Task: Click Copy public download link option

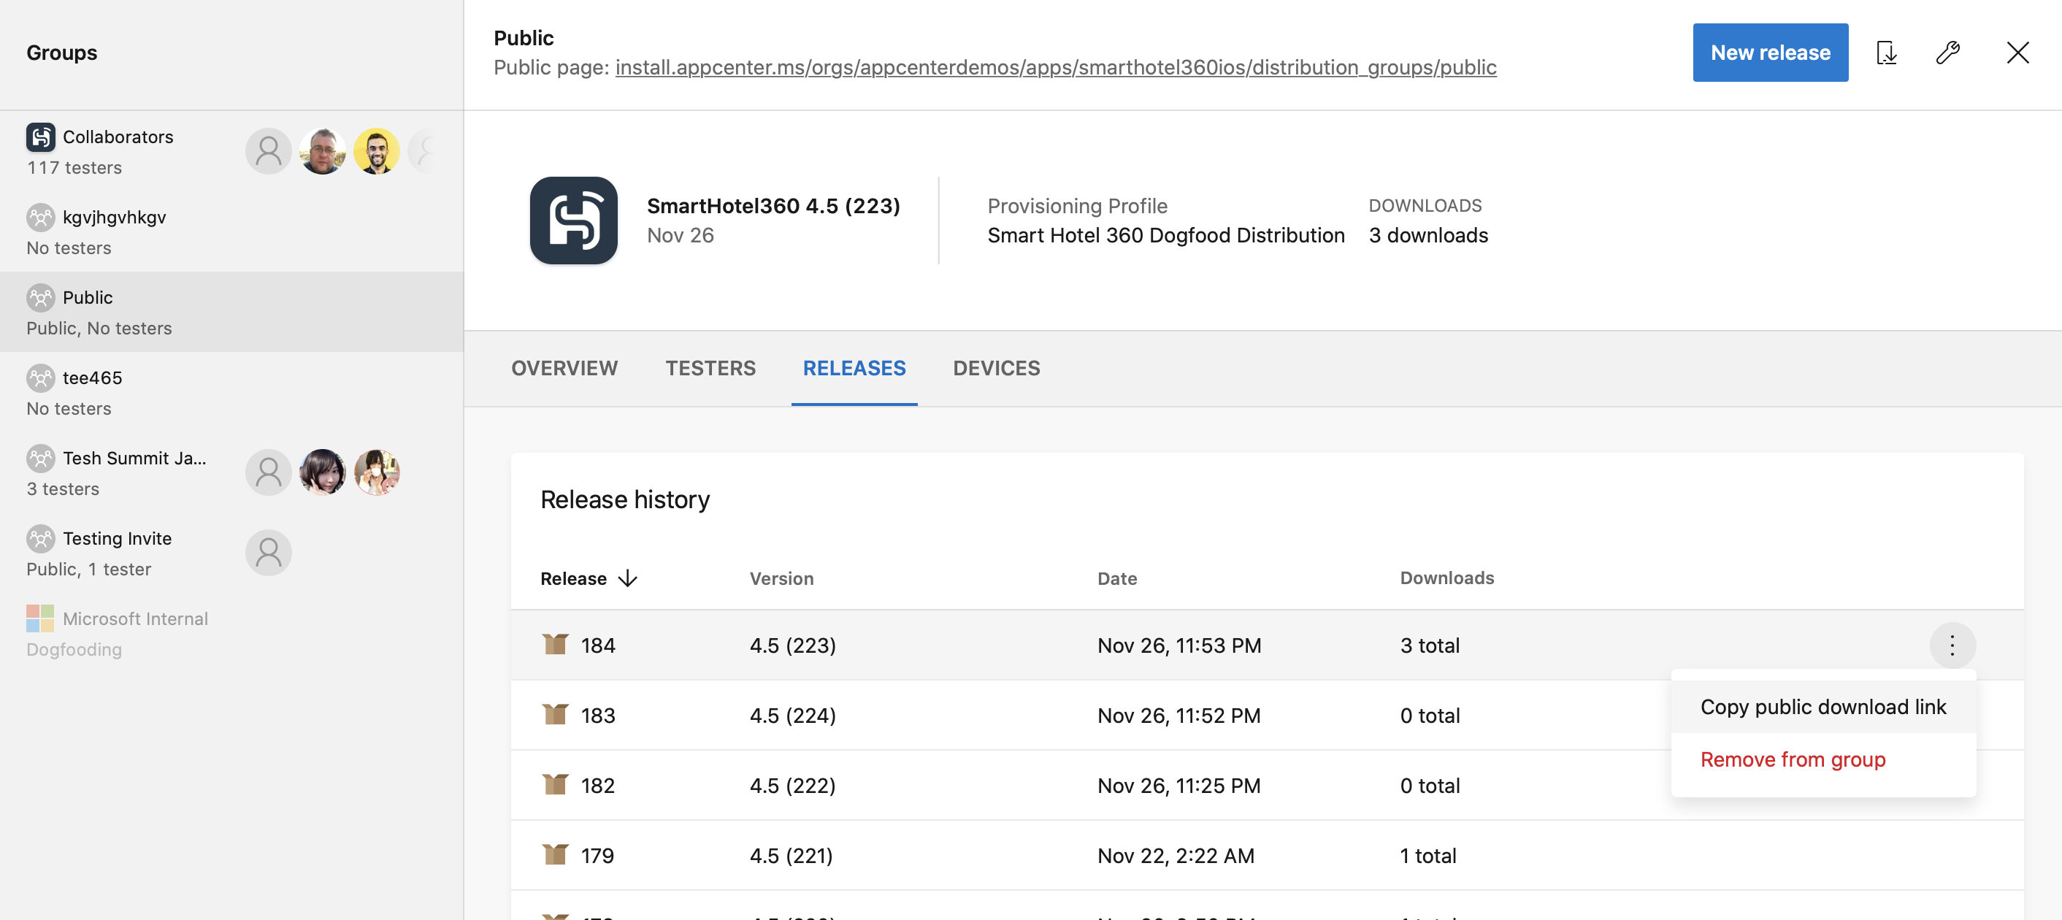Action: coord(1823,706)
